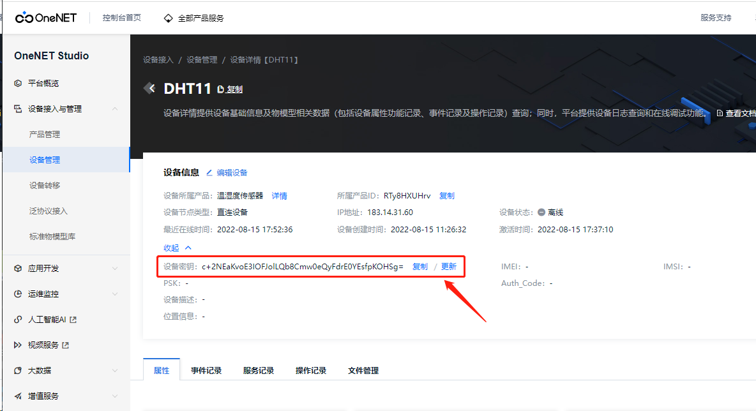Open 控制台首页 in the top bar
Image resolution: width=756 pixels, height=411 pixels.
click(x=121, y=18)
